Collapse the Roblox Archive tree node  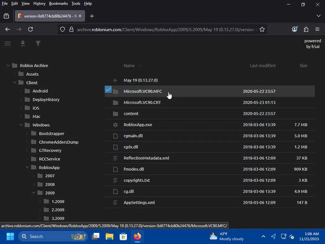pos(8,65)
